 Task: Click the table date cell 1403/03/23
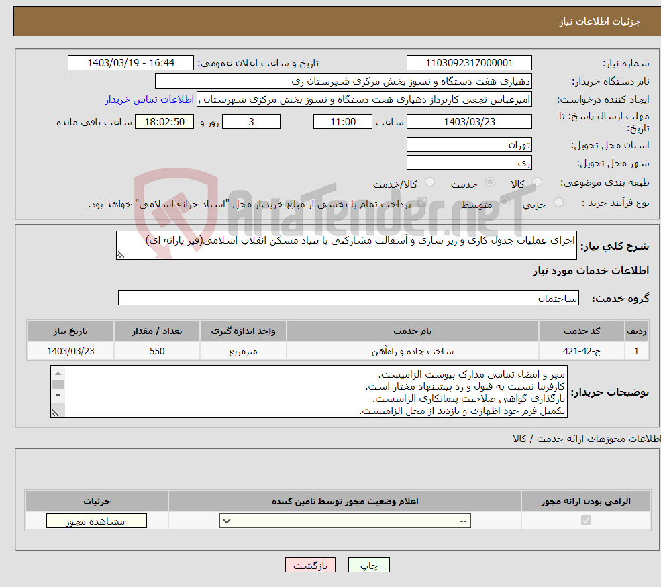tap(70, 351)
